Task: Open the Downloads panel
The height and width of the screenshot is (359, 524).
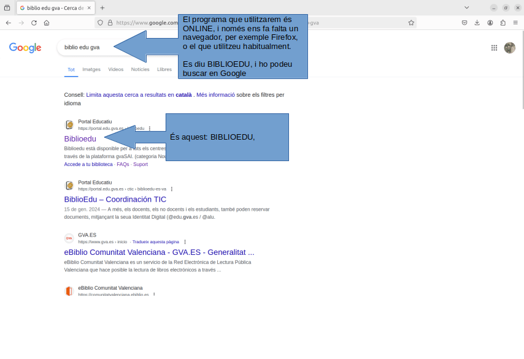Action: point(477,23)
